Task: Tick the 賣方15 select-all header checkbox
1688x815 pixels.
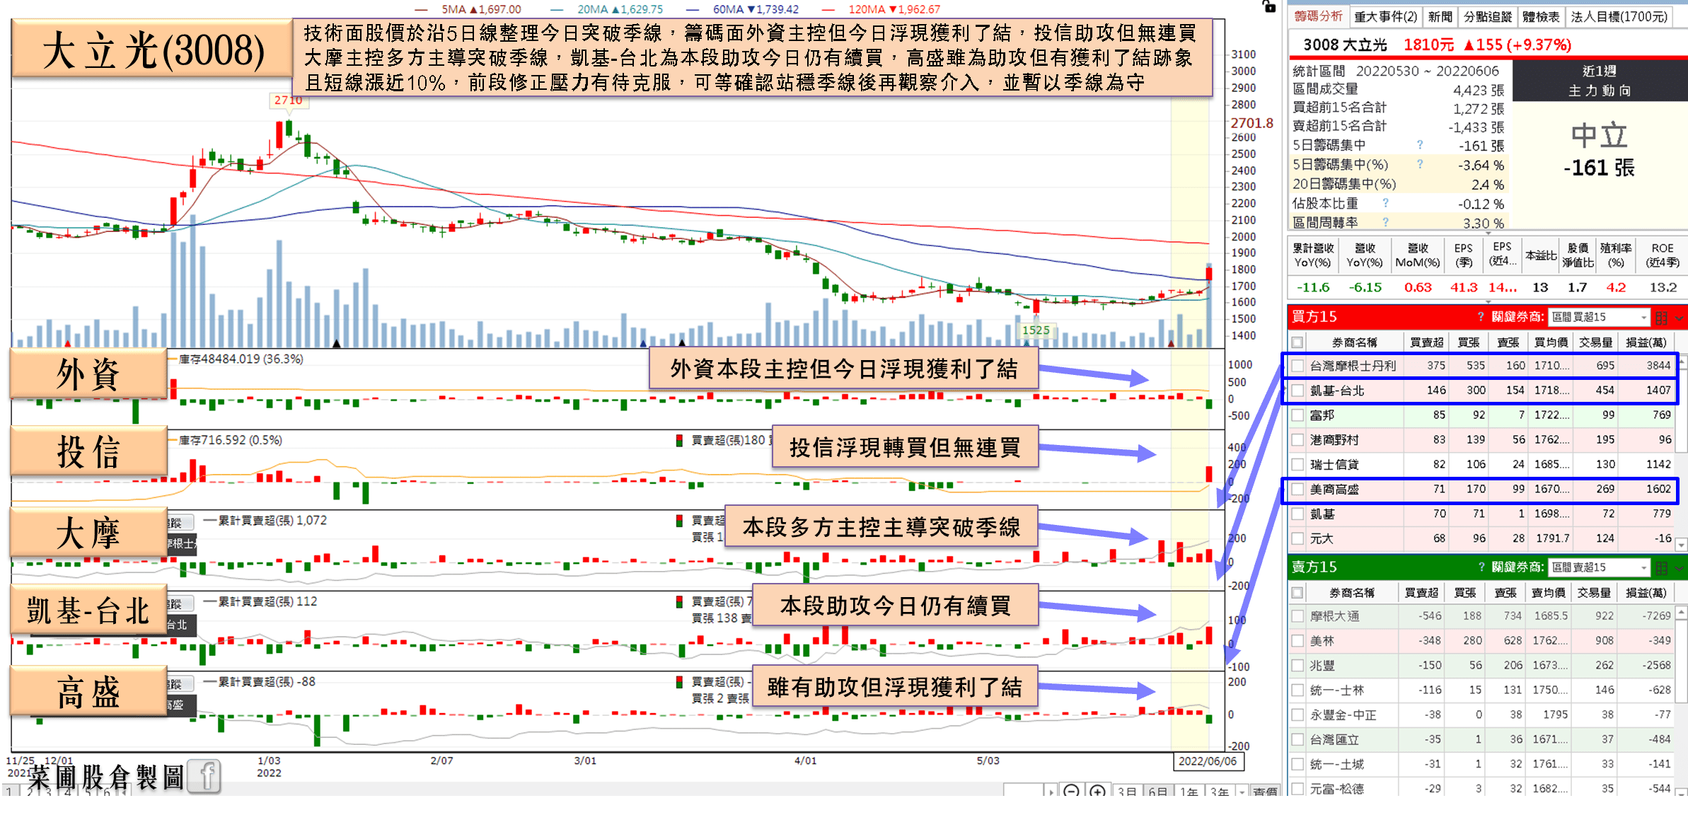Action: (x=1297, y=593)
